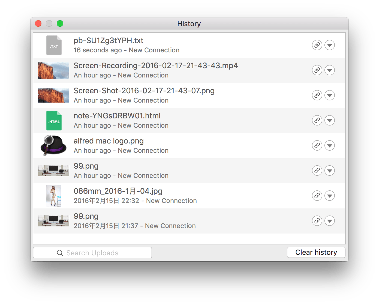Screen dimensions: 379x305
Task: Show dropdown for note-YNGsDRBW01.html
Action: click(x=330, y=120)
